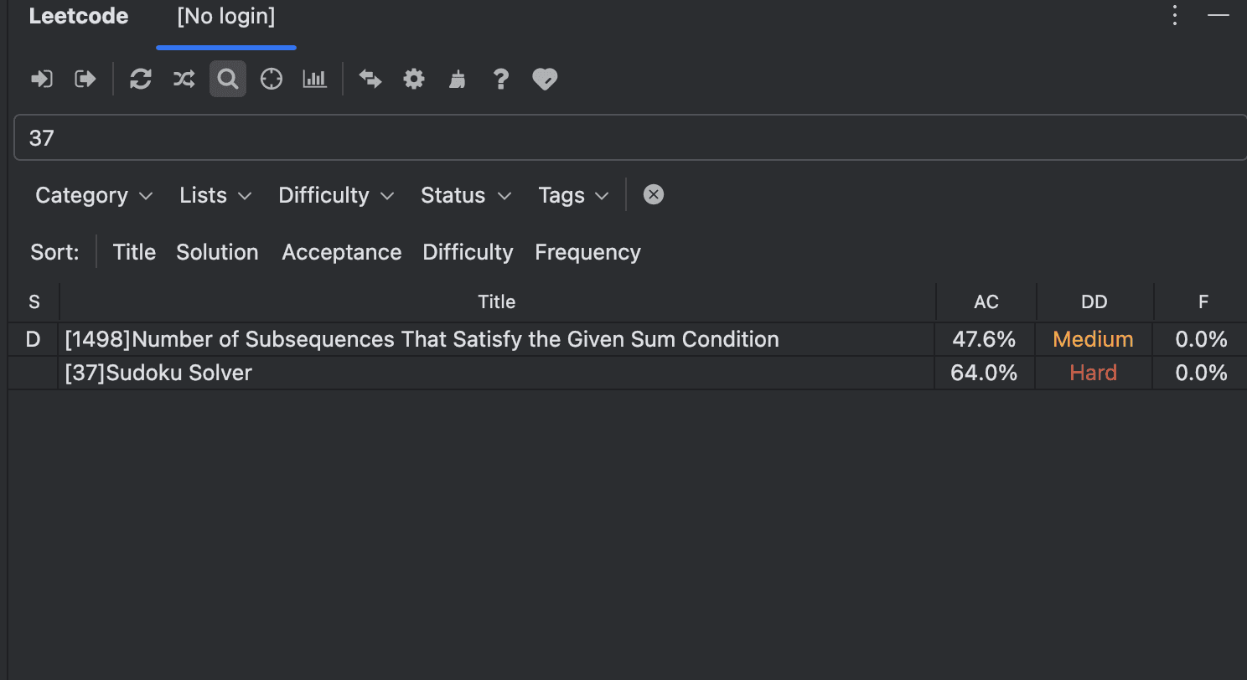Click the heart donate icon
This screenshot has width=1247, height=680.
point(545,79)
